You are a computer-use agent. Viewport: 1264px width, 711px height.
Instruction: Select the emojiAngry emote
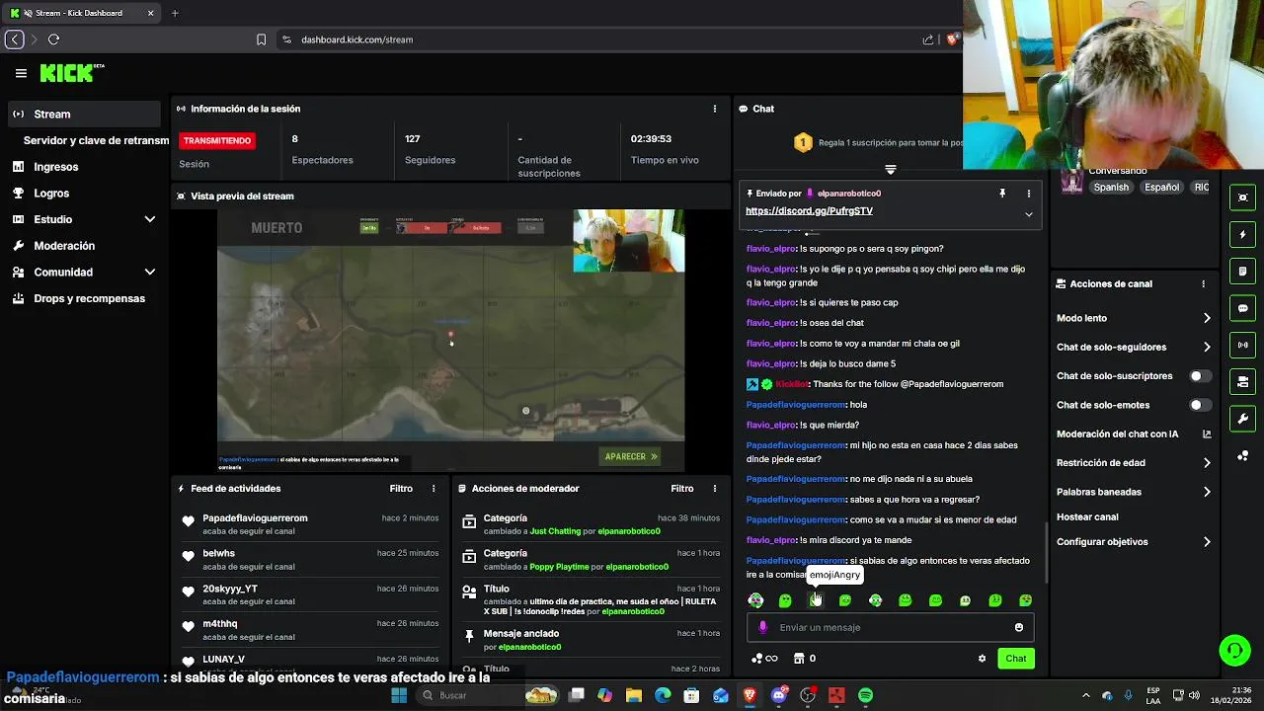point(816,600)
